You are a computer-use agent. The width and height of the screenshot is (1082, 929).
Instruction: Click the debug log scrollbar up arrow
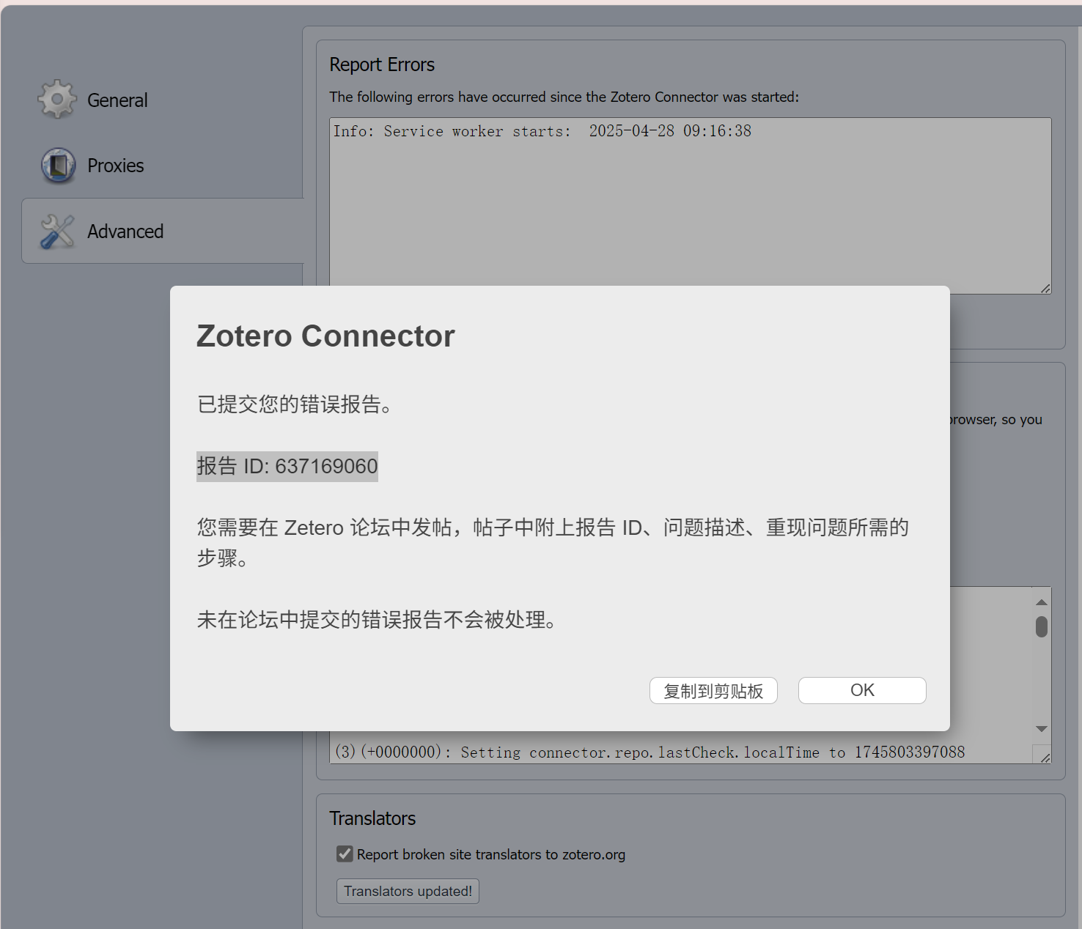pyautogui.click(x=1042, y=602)
